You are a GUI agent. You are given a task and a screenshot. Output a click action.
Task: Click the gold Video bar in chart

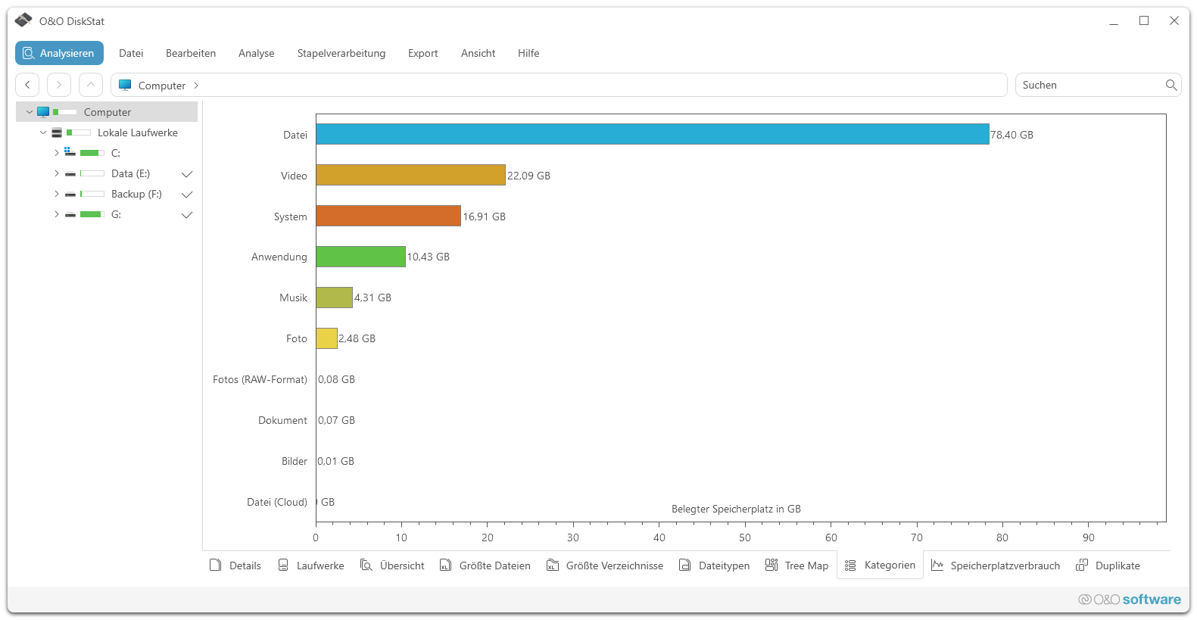tap(410, 175)
